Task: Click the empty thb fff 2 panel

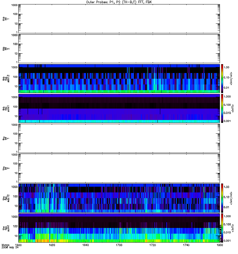Action: 119,49
